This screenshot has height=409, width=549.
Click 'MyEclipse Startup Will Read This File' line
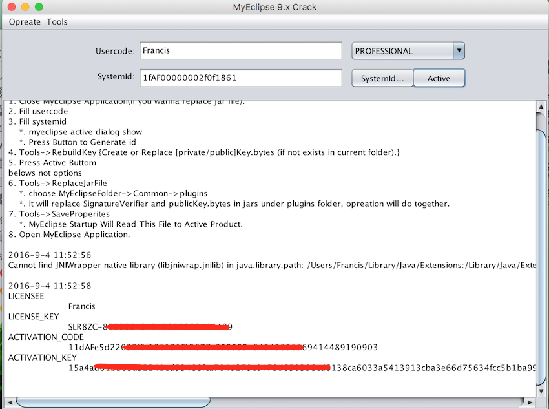click(131, 224)
